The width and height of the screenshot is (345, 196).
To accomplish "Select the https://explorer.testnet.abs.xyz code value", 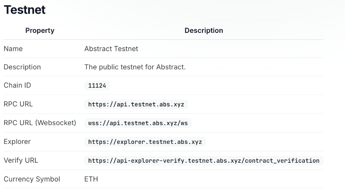I will coord(145,142).
